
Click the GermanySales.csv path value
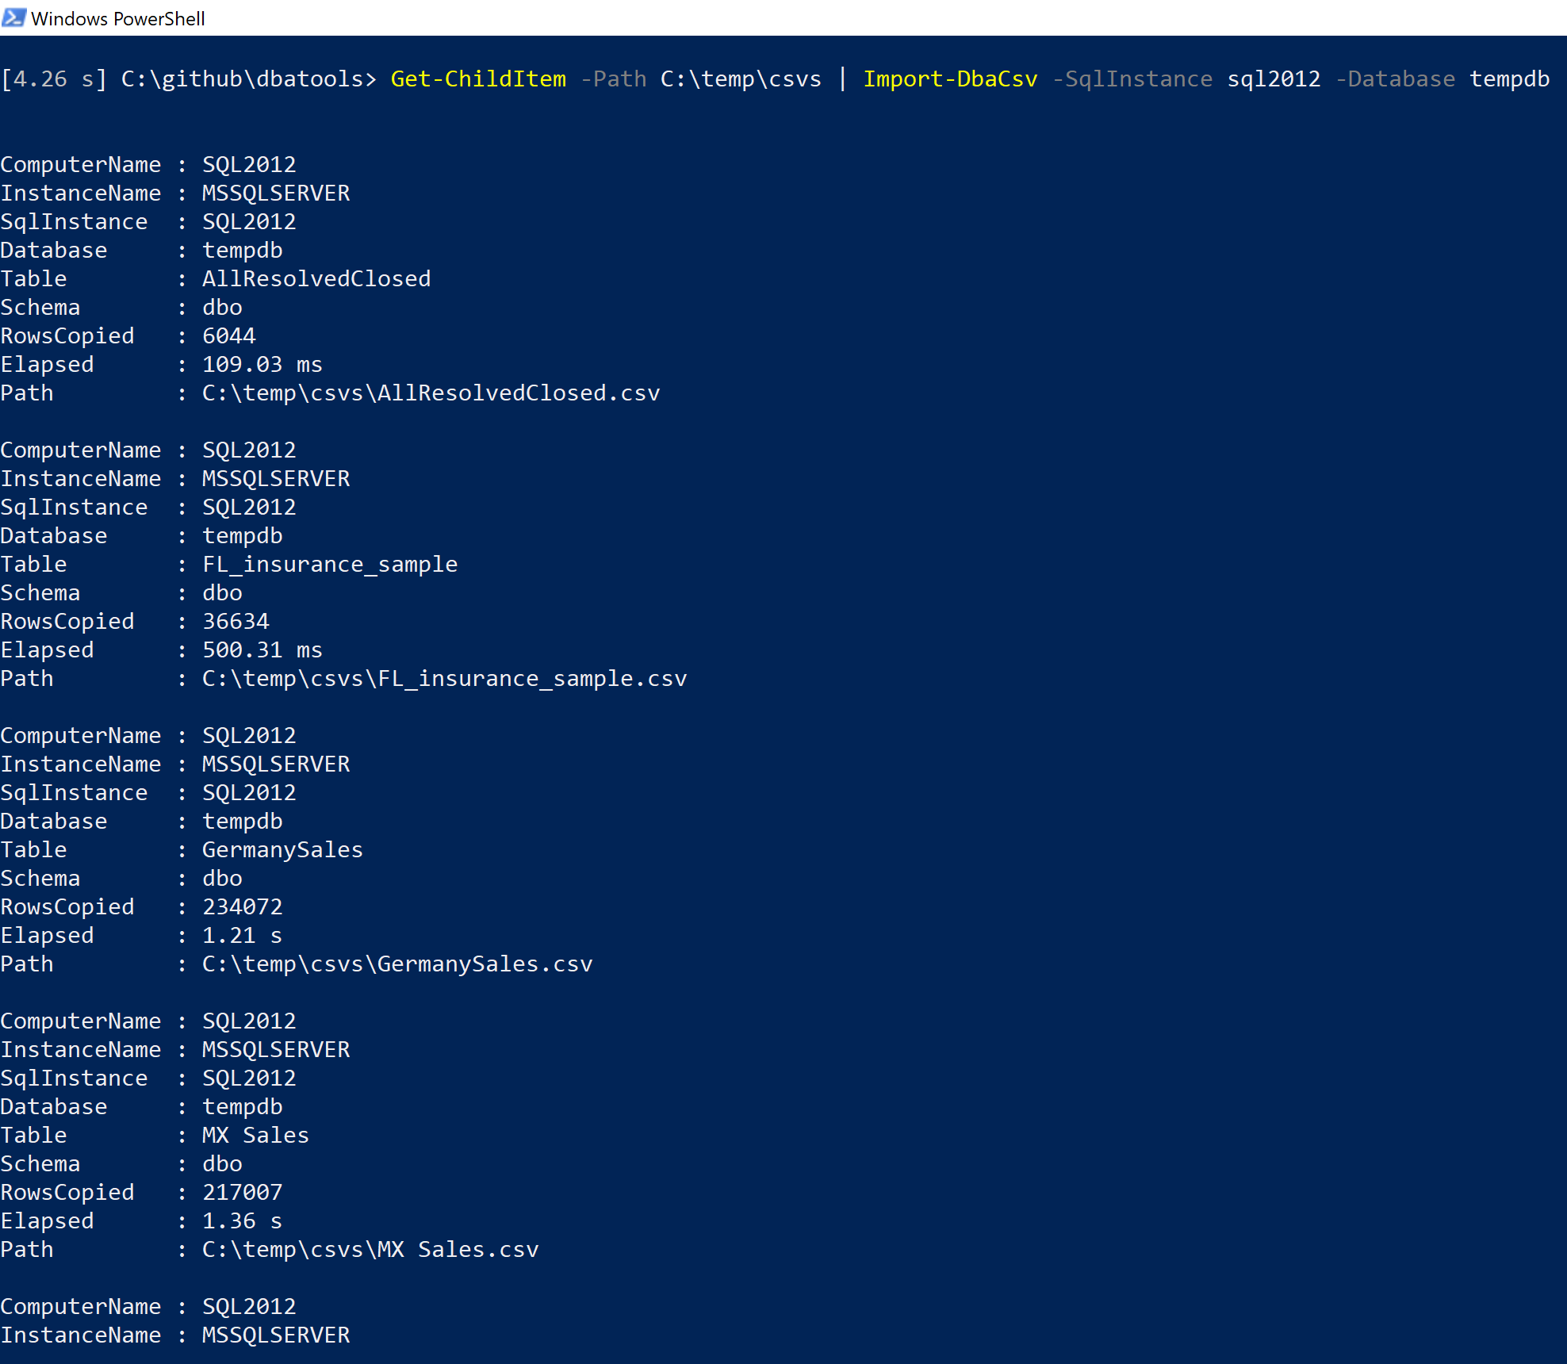pos(397,964)
